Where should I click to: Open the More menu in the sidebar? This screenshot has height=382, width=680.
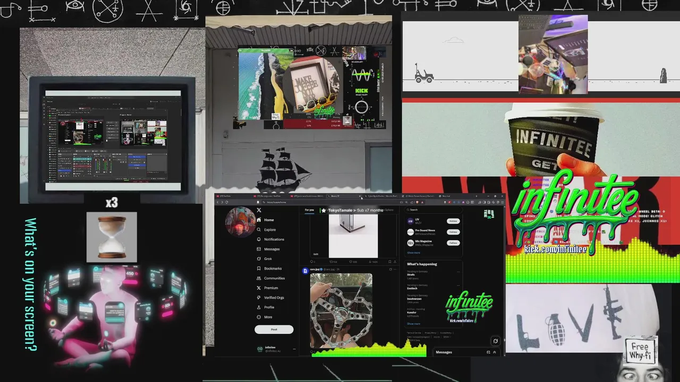[264, 317]
